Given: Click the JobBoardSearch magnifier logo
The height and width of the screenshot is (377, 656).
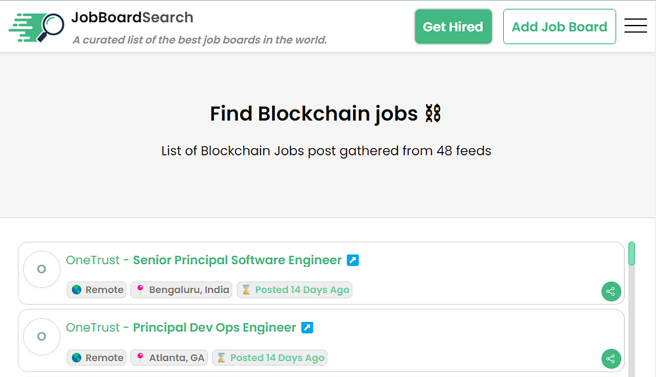Looking at the screenshot, I should pos(37,27).
